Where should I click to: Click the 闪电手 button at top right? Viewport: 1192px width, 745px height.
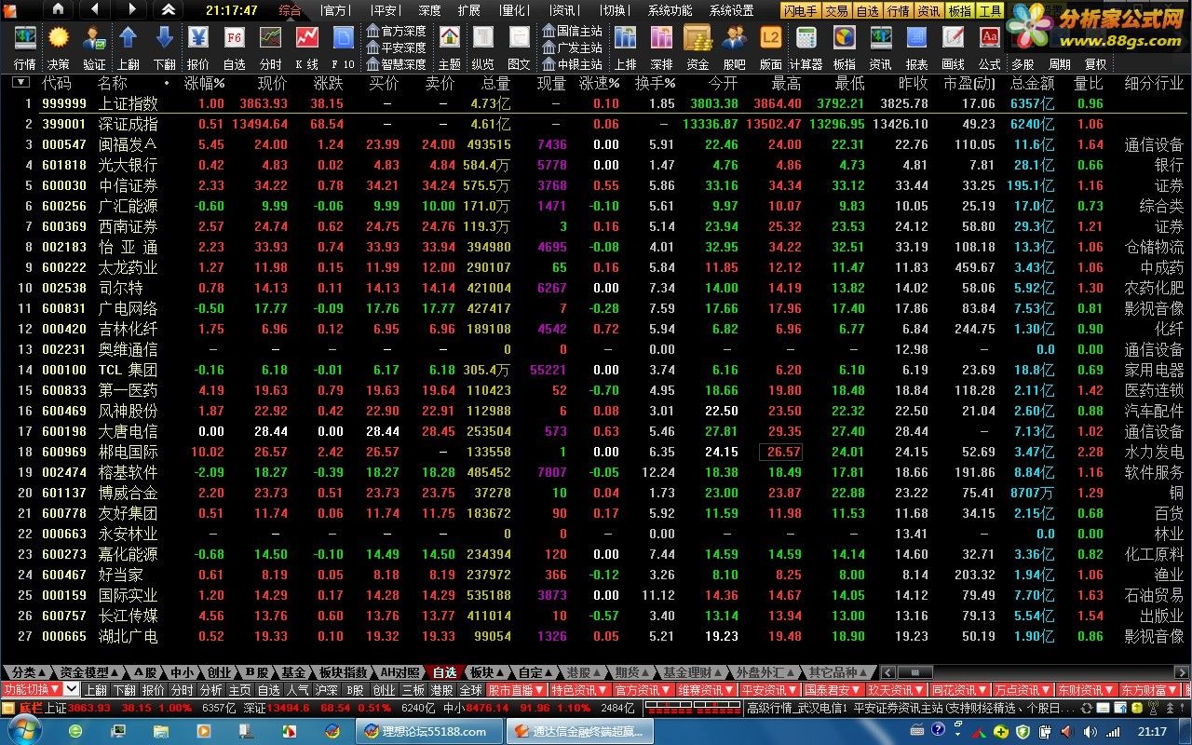click(x=801, y=11)
